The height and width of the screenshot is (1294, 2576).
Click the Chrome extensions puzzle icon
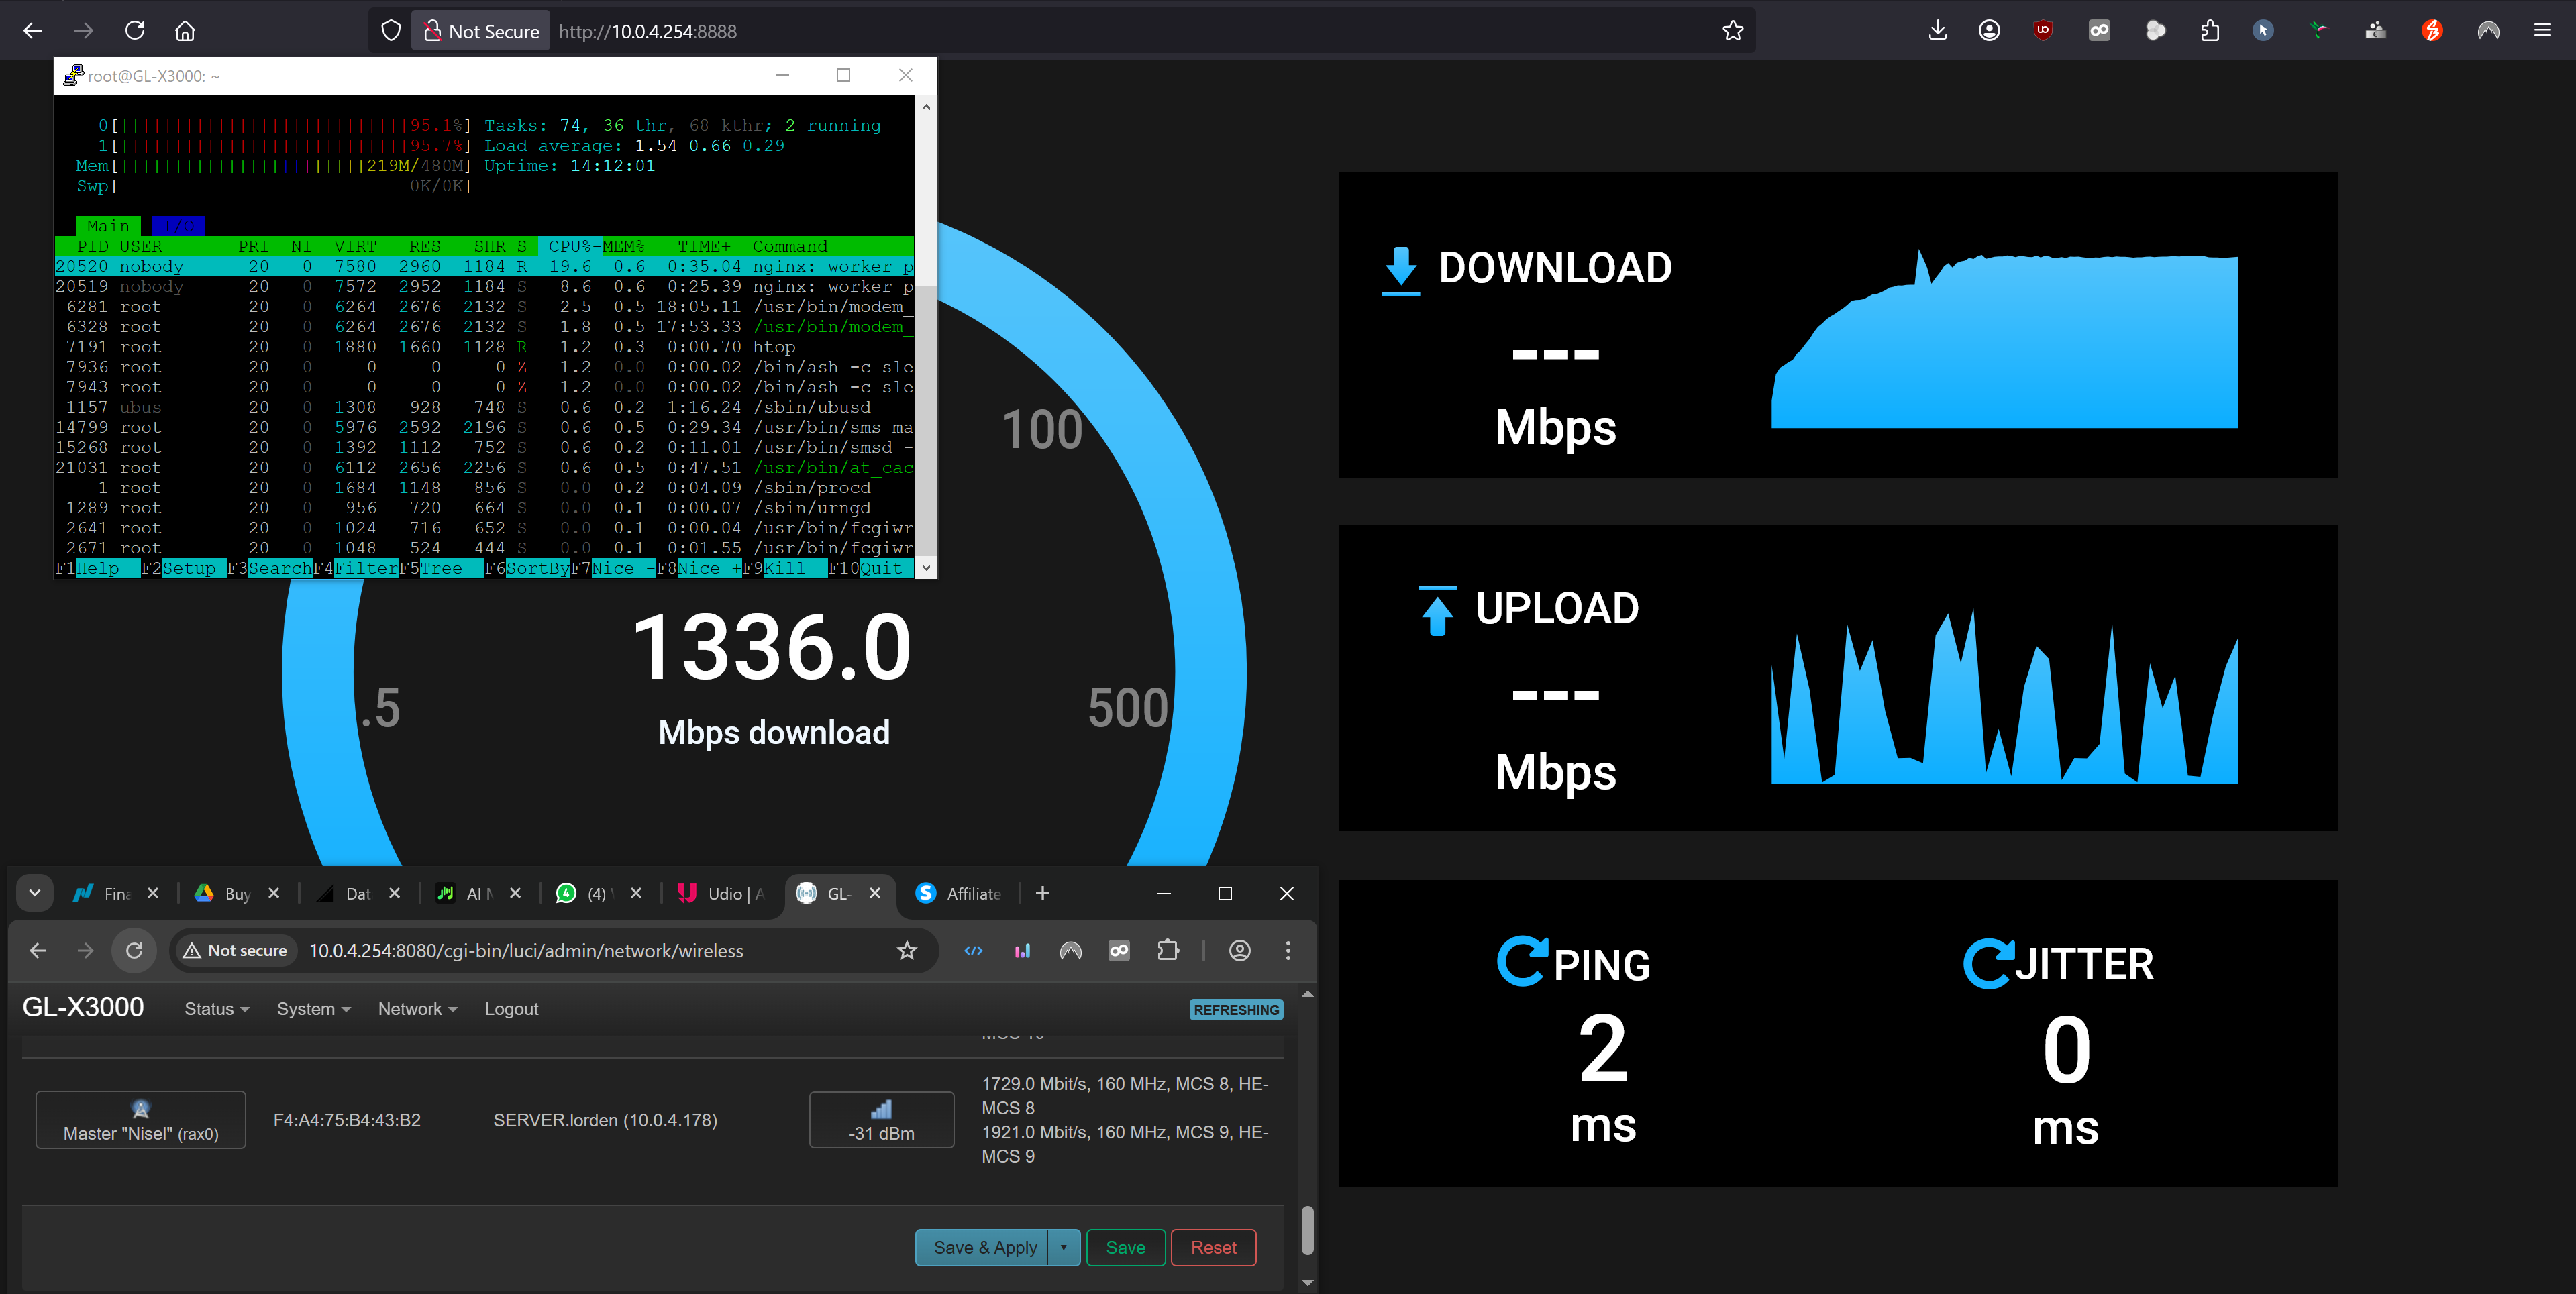pos(1167,950)
